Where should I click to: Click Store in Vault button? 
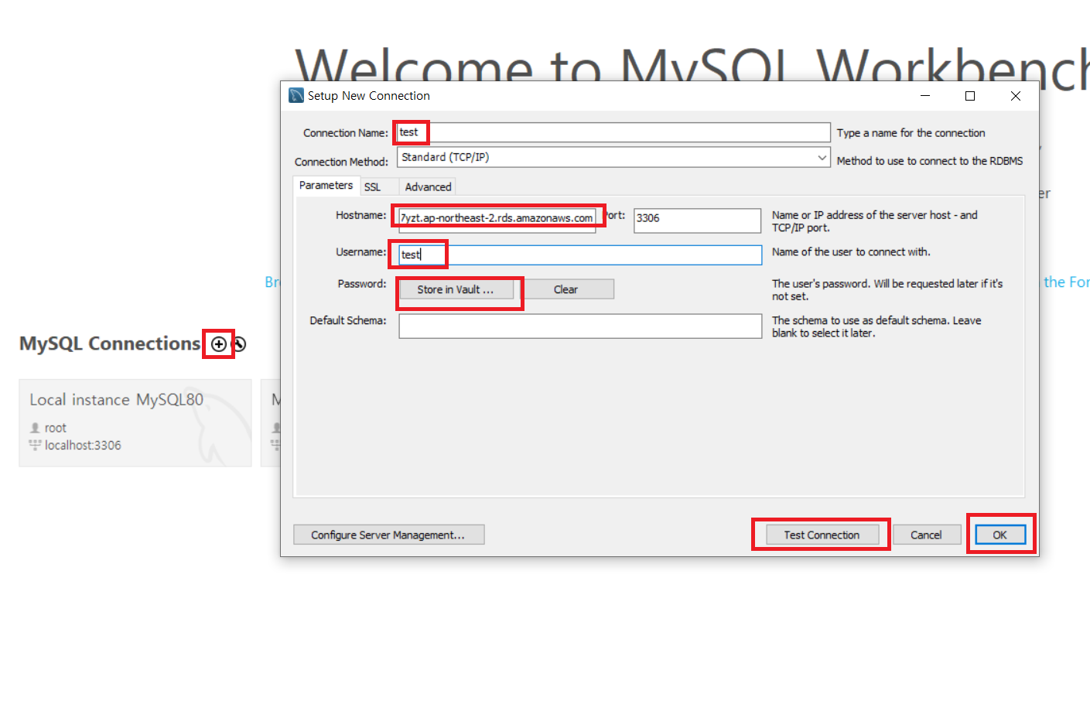point(456,289)
